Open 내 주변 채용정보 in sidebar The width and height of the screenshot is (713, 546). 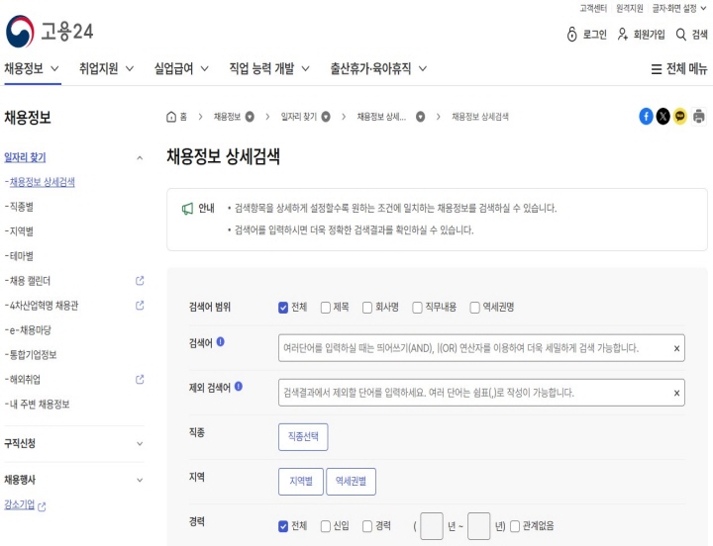(x=39, y=405)
